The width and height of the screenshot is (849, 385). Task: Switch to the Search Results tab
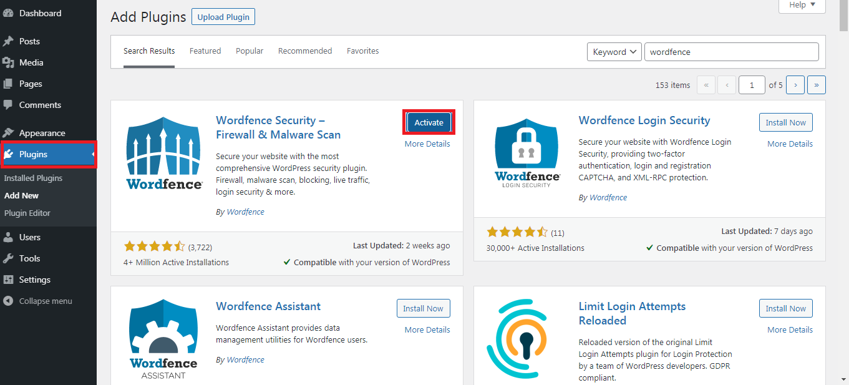tap(149, 51)
